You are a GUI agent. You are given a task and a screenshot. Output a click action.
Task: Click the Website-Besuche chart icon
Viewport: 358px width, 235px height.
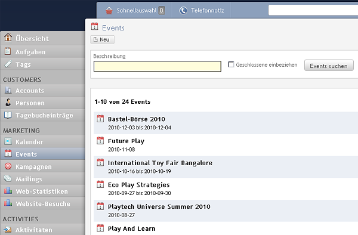(x=8, y=203)
